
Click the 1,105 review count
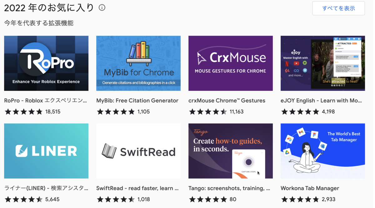143,112
